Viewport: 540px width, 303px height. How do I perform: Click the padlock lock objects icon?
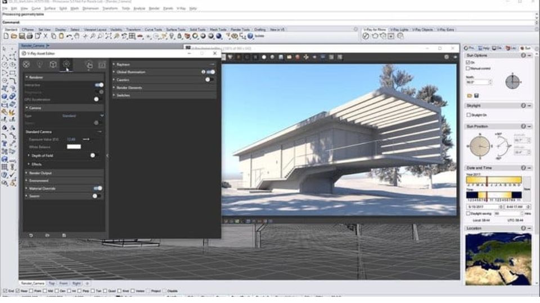point(179,36)
